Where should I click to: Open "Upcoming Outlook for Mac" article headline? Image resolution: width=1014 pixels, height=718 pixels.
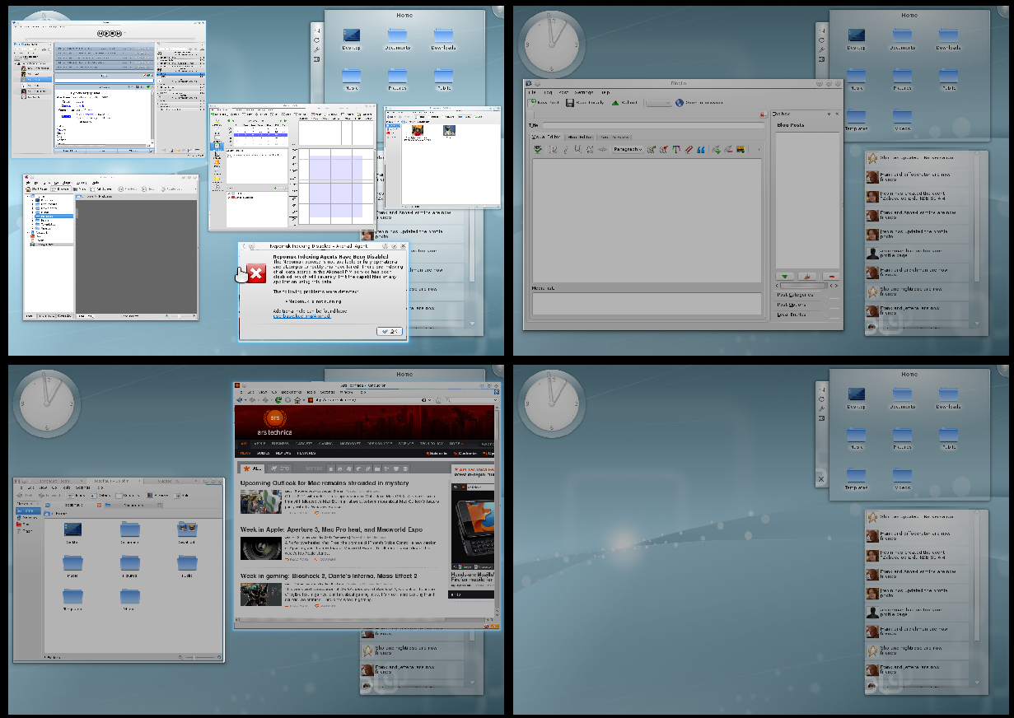tap(325, 483)
